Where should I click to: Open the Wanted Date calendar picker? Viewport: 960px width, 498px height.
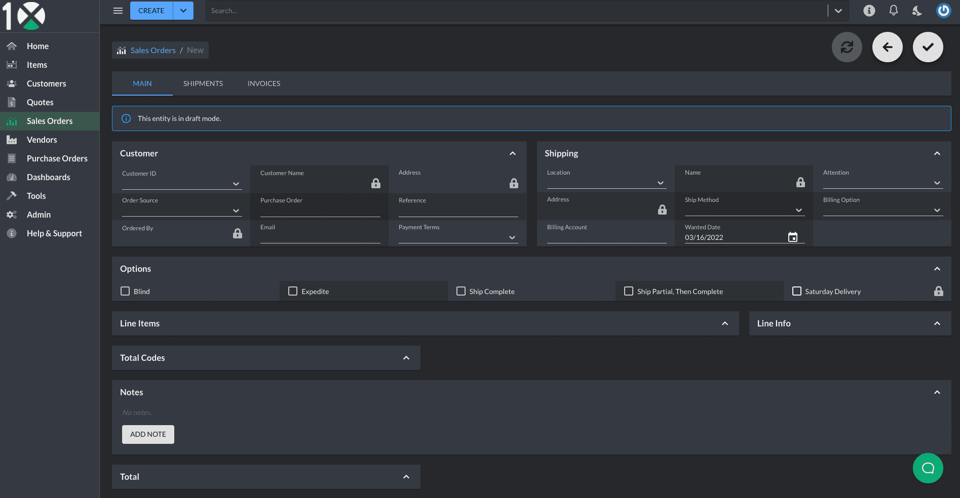tap(793, 237)
